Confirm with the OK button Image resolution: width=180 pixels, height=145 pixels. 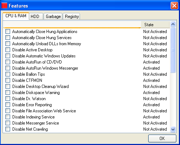tap(162, 139)
